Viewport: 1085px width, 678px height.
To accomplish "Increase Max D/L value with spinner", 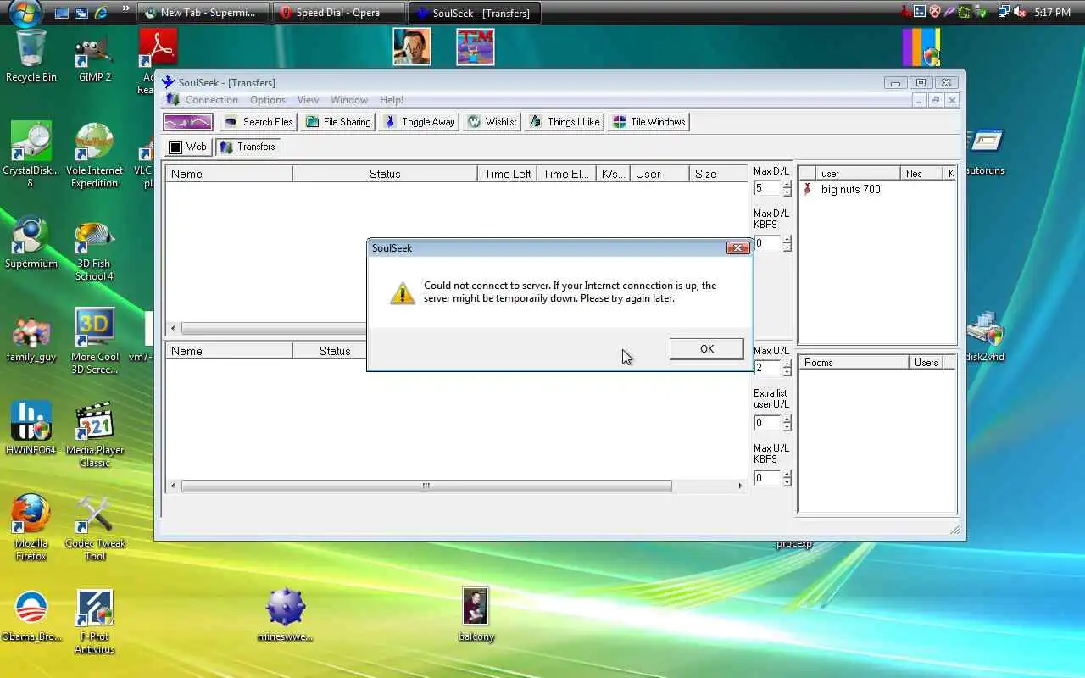I will click(787, 185).
